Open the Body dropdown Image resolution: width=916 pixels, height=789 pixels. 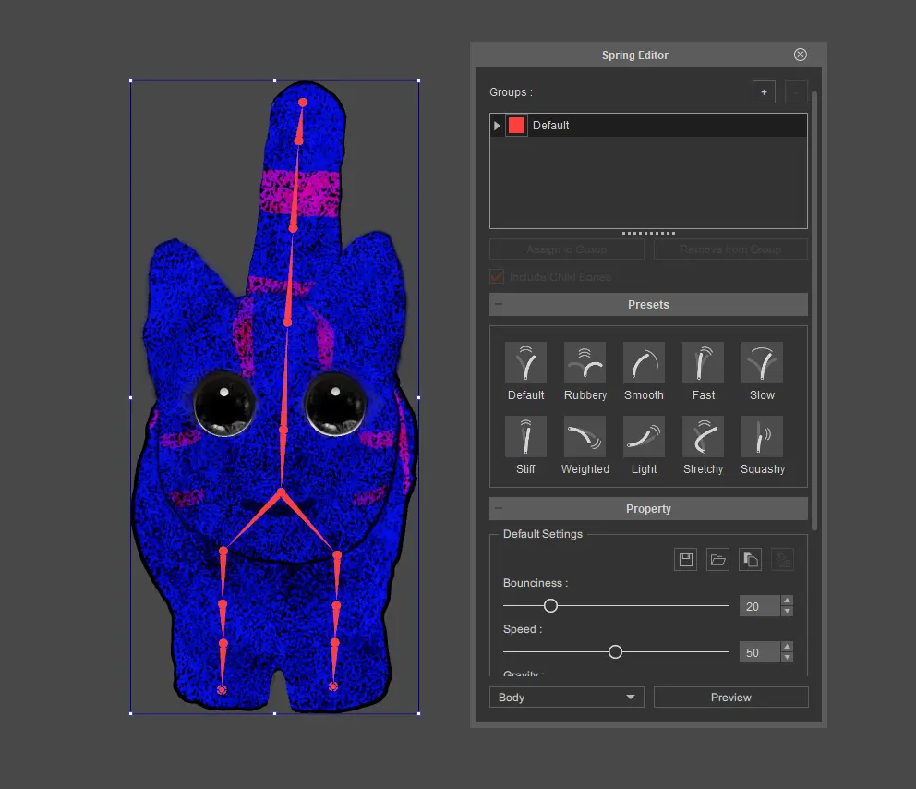[x=567, y=698]
